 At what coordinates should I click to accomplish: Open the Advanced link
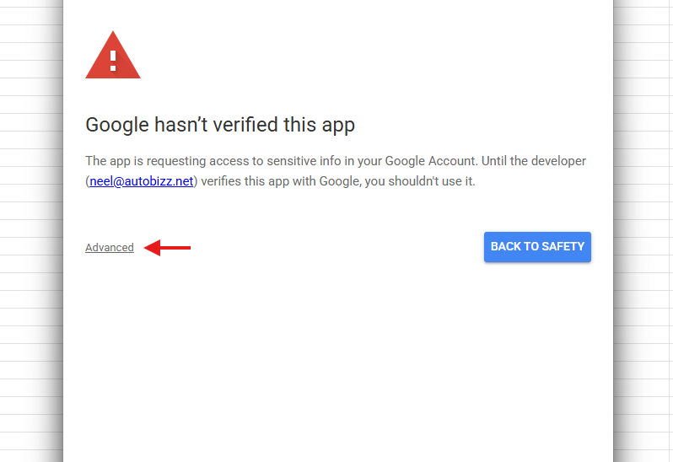tap(110, 248)
